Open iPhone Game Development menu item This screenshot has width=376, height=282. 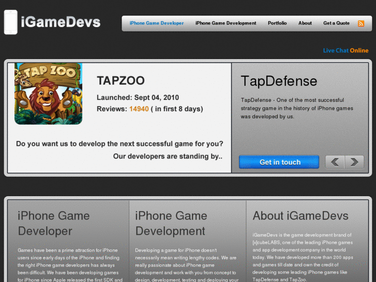click(225, 23)
